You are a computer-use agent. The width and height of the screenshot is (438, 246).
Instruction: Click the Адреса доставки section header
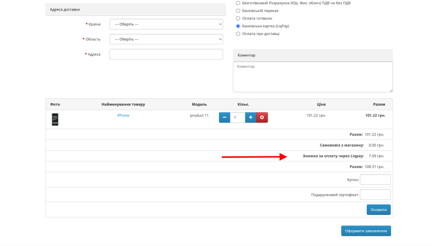tap(136, 9)
